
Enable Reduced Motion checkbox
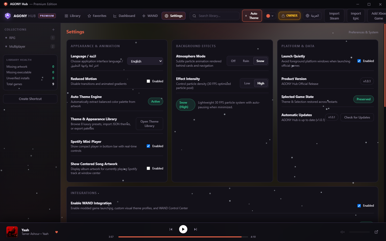pos(148,81)
